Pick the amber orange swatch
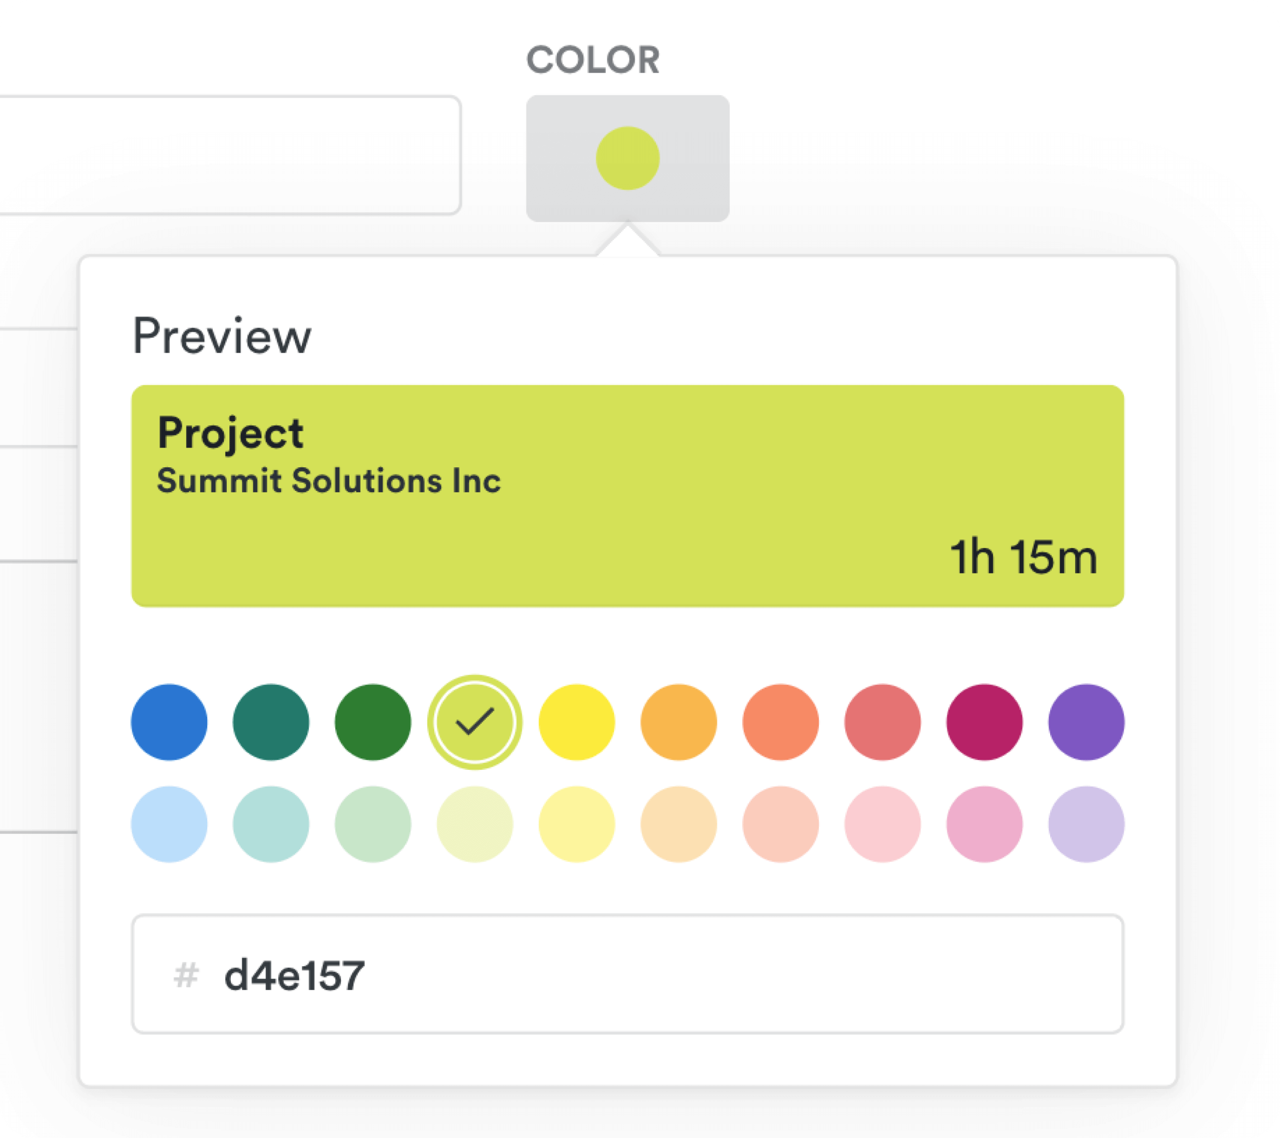 pos(679,722)
